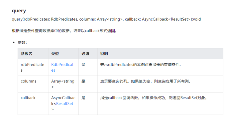This screenshot has height=117, width=230.
Task: Open the RdbPredicates type link
Action: (x=62, y=67)
